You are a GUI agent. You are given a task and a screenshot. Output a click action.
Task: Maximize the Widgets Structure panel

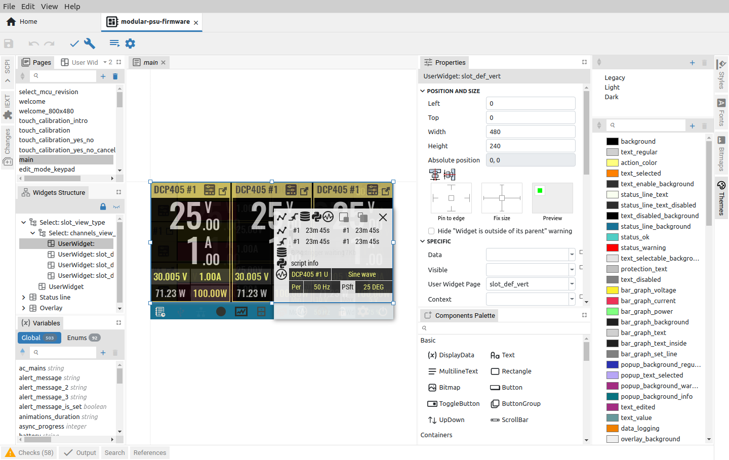pos(118,192)
